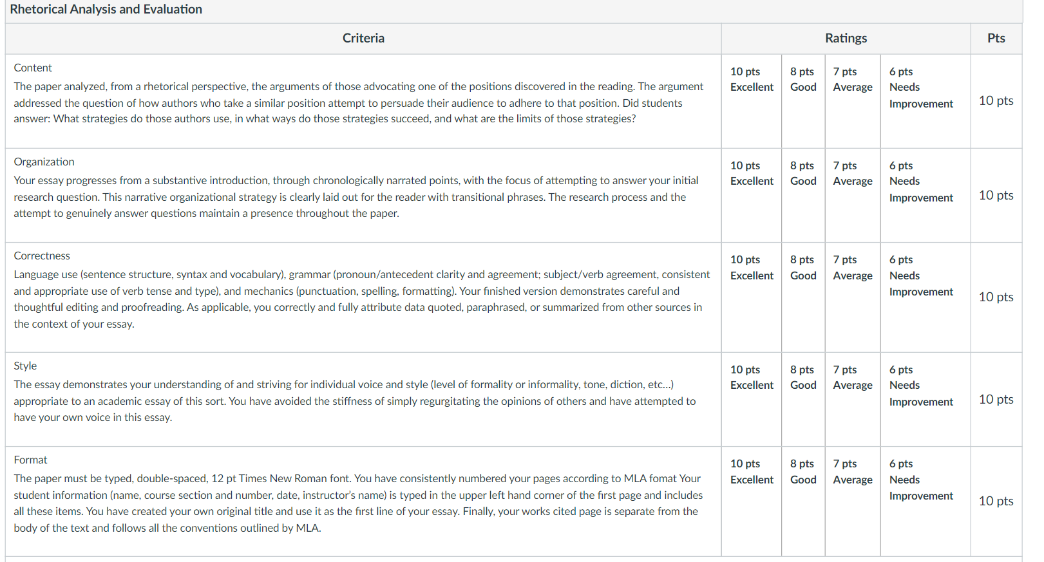Select 6 pts Needs Improvement for Correctness

click(925, 297)
